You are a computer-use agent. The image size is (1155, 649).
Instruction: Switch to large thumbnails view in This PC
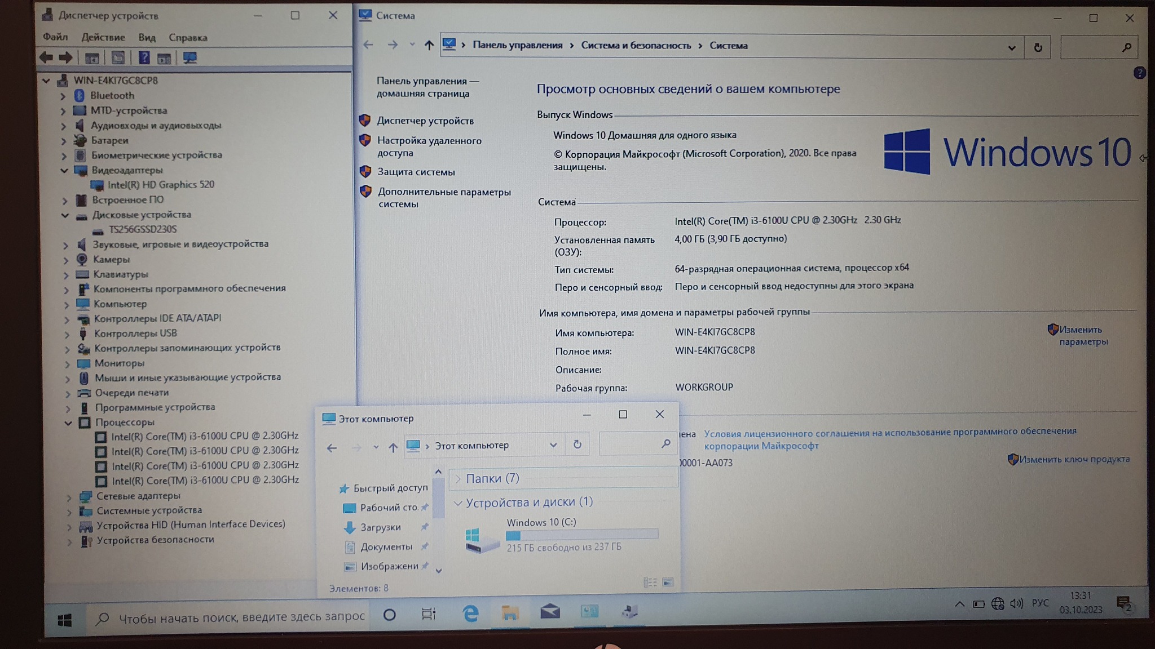[x=668, y=582]
